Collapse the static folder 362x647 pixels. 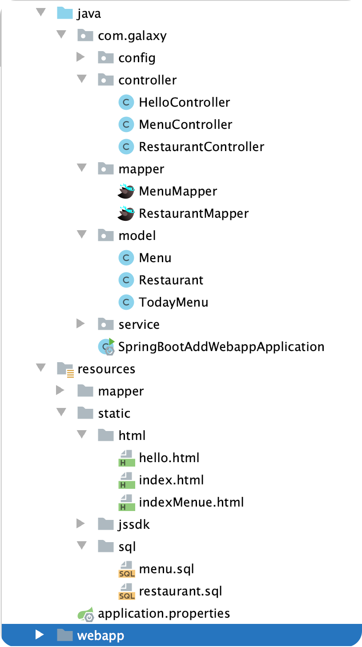tap(62, 412)
